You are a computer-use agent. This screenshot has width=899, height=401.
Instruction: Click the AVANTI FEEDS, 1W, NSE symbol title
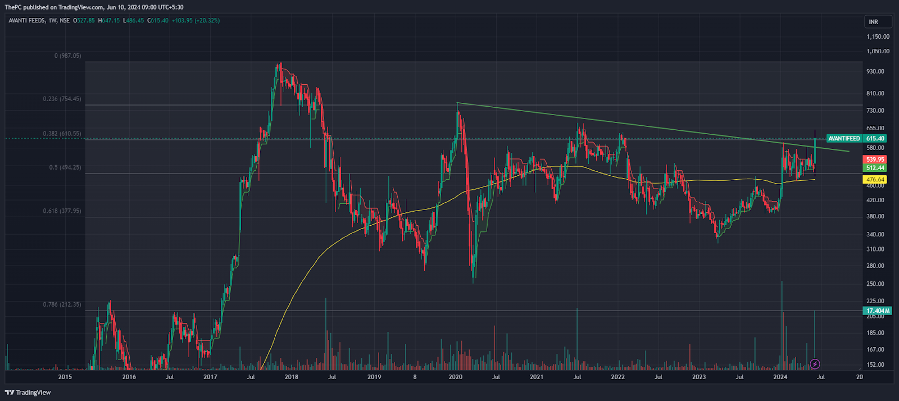click(39, 20)
